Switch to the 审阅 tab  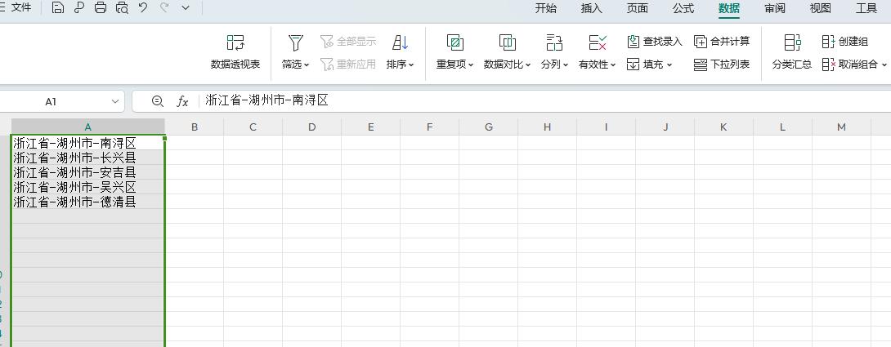pos(774,8)
